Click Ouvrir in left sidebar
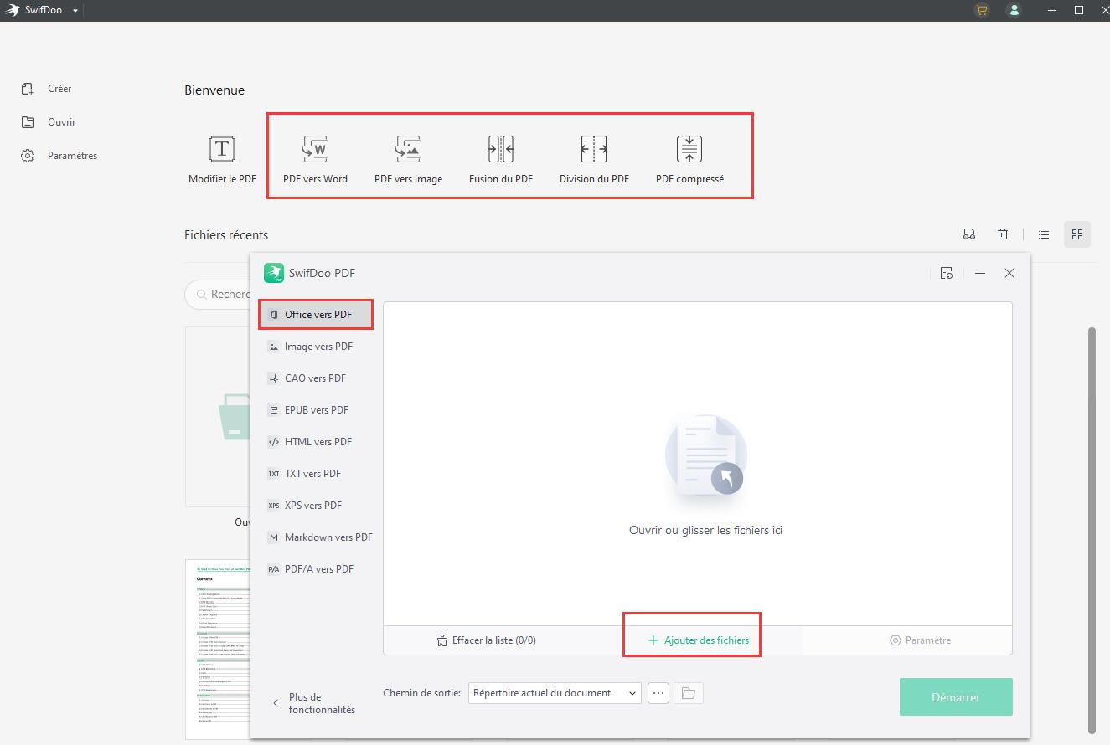This screenshot has height=745, width=1110. click(49, 122)
